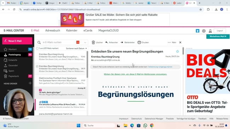Open File Explorer from the taskbar
The width and height of the screenshot is (230, 129).
point(125,125)
